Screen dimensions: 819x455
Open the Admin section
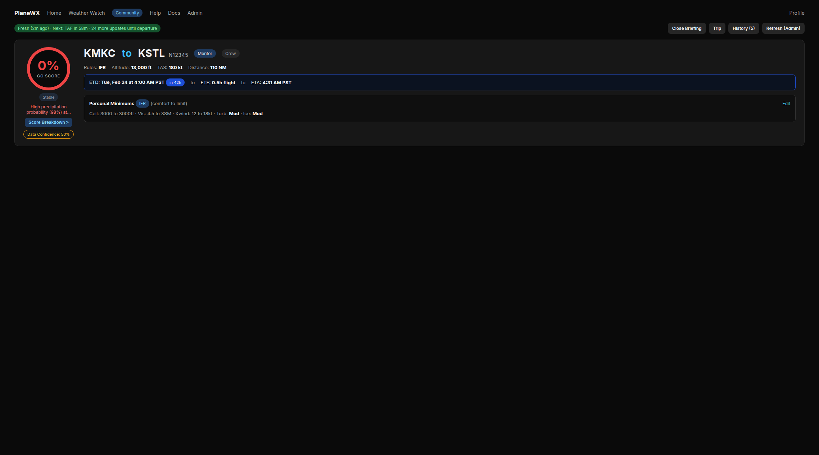tap(195, 13)
